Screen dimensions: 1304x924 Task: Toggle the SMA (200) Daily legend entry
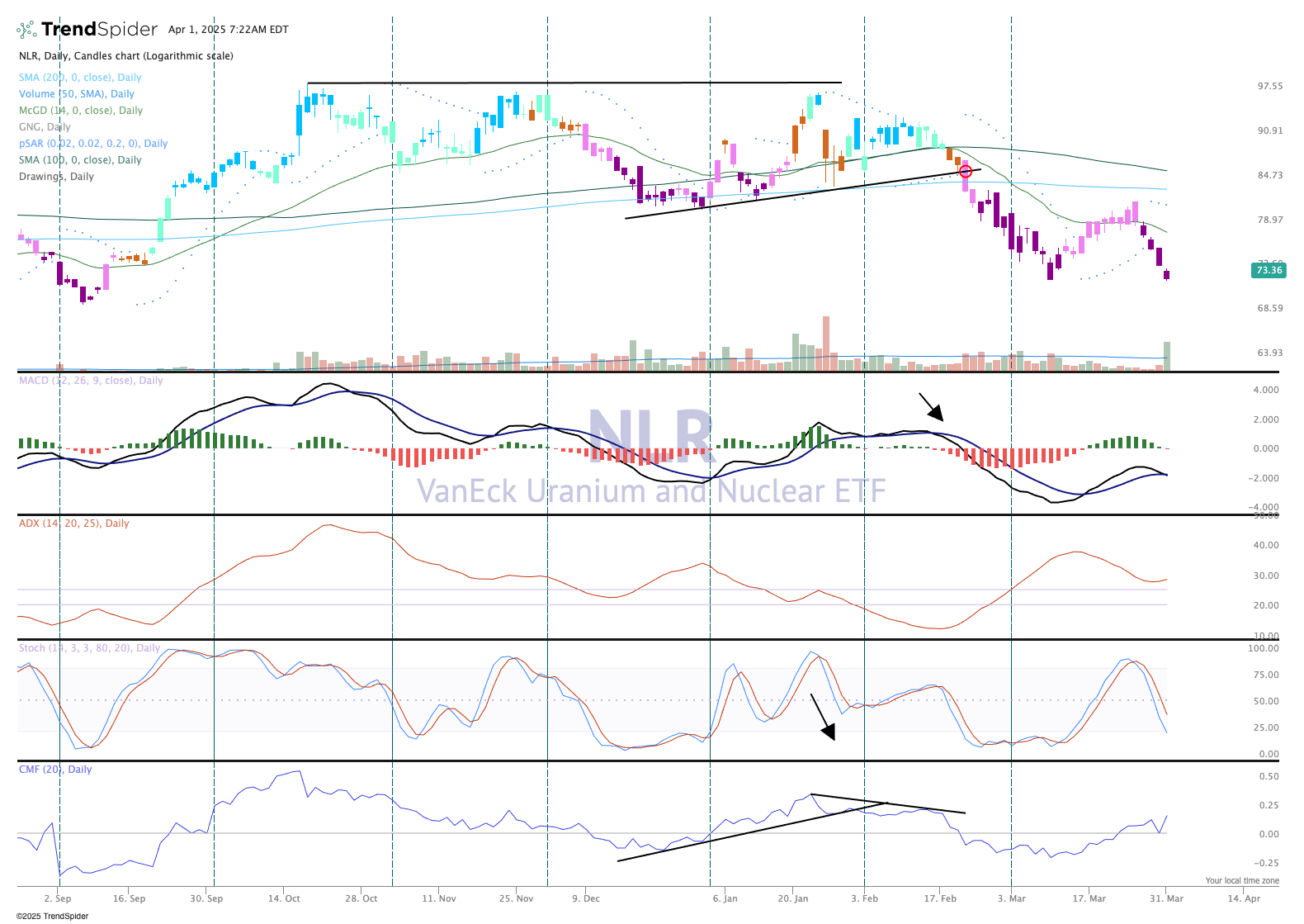[80, 78]
